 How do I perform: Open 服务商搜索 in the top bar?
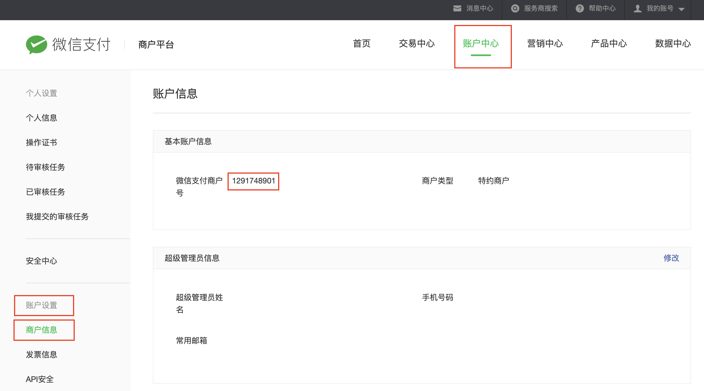tap(541, 8)
